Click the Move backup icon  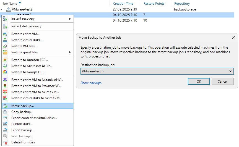[5, 106]
